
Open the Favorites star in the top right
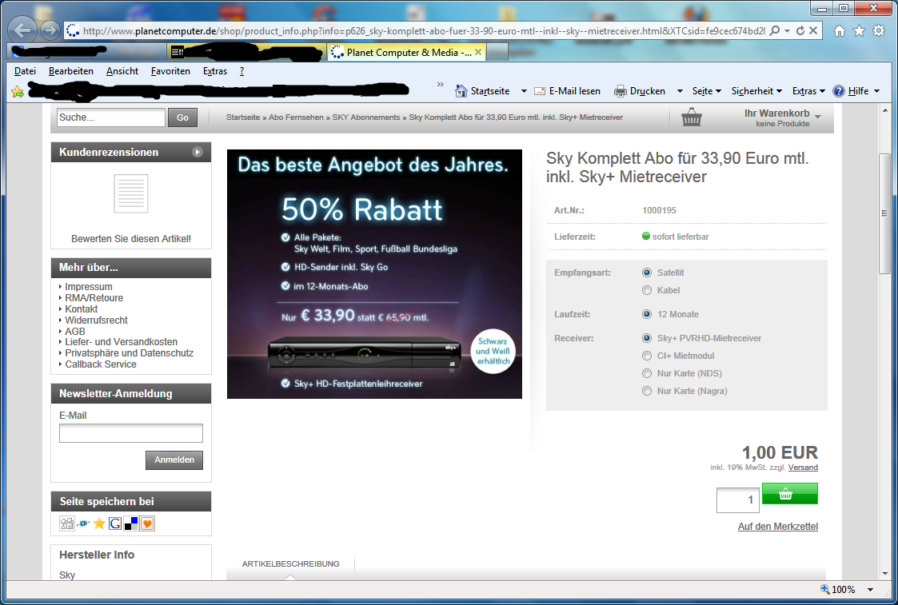(859, 31)
